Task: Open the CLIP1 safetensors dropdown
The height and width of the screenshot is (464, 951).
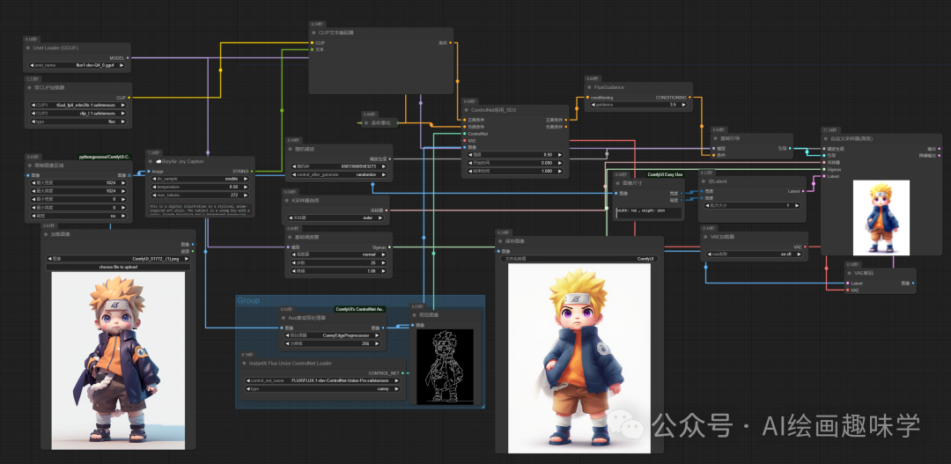Action: [x=77, y=105]
